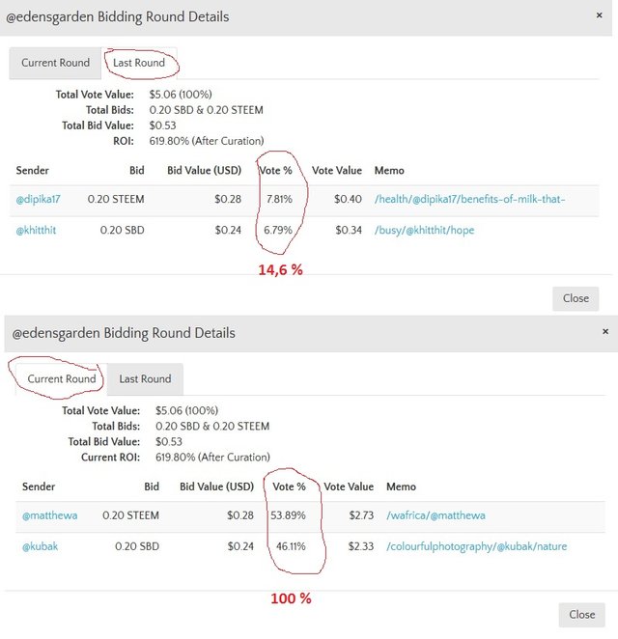The width and height of the screenshot is (618, 639).
Task: Select the red-circled Current Round tab
Action: pyautogui.click(x=62, y=379)
